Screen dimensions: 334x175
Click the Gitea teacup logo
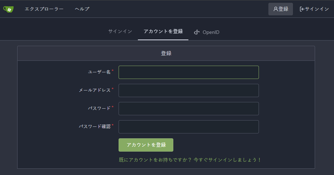tap(8, 9)
